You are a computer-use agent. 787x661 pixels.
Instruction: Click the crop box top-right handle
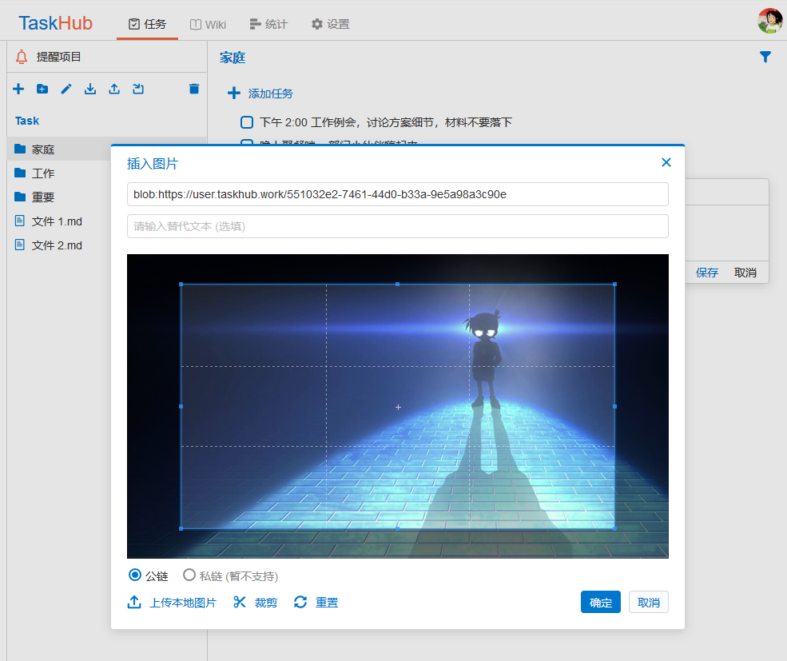click(615, 285)
